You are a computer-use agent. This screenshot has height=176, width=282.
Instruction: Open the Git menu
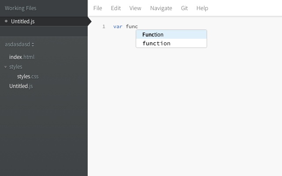pos(184,8)
